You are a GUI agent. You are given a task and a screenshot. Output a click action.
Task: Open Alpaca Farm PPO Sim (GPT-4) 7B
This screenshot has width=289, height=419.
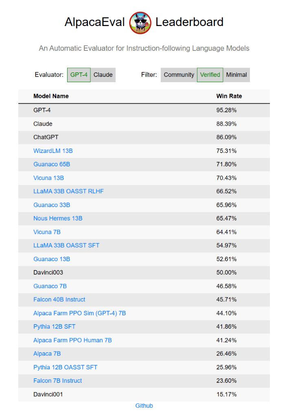pos(80,313)
